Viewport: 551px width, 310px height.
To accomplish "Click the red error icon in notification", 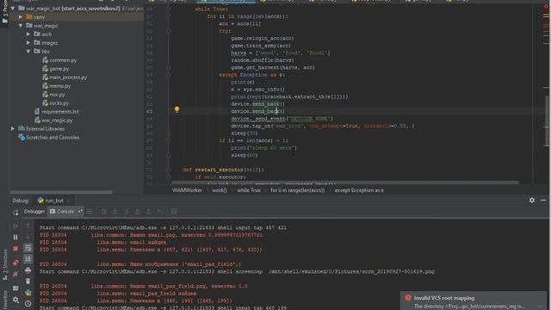I will 408,298.
